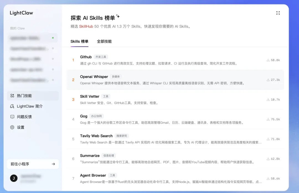The height and width of the screenshot is (193, 299).
Task: Click the LightClaw 简介 sidebar icon
Action: 12,106
